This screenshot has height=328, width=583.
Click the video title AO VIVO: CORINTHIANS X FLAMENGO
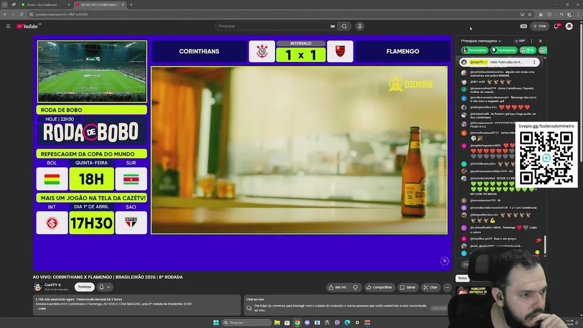pos(107,277)
